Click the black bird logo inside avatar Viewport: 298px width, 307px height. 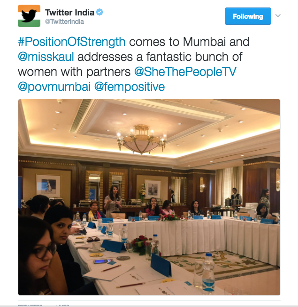coord(29,16)
